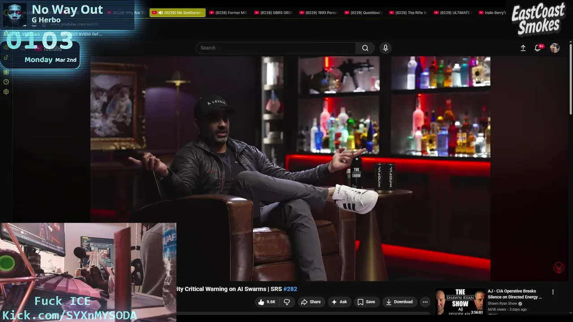Open more actions ellipsis beside Download
Screen dimensions: 573x322
425,302
